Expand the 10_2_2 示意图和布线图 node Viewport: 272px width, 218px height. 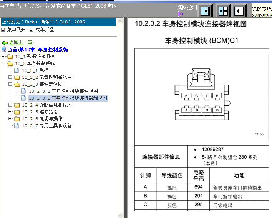10,77
